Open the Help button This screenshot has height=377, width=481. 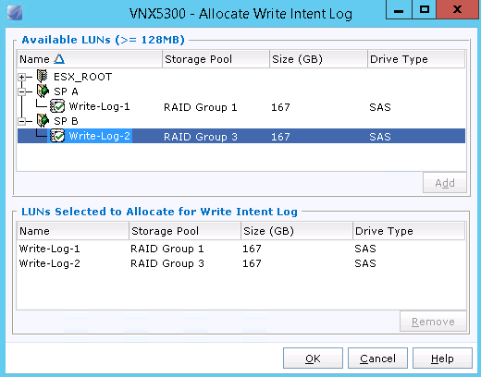coord(442,359)
